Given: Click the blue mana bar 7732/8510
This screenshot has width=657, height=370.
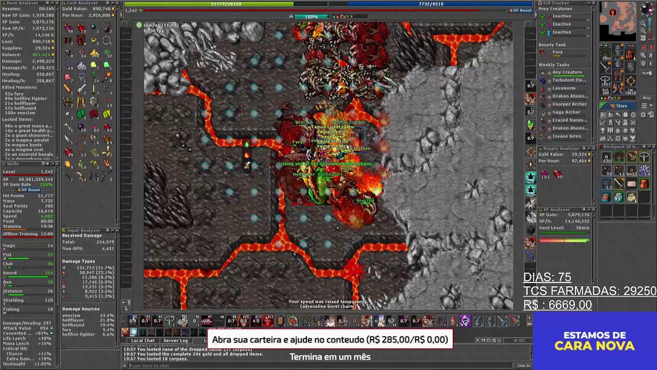Looking at the screenshot, I should coord(432,4).
